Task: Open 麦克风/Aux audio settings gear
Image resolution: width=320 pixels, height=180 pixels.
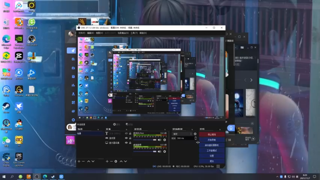Action: point(164,140)
